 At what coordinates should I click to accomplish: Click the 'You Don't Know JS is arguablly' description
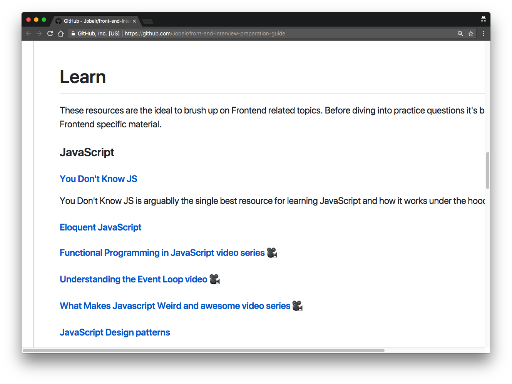(272, 201)
